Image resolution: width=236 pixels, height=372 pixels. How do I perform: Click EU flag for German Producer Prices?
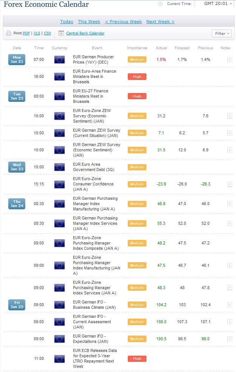(x=59, y=59)
